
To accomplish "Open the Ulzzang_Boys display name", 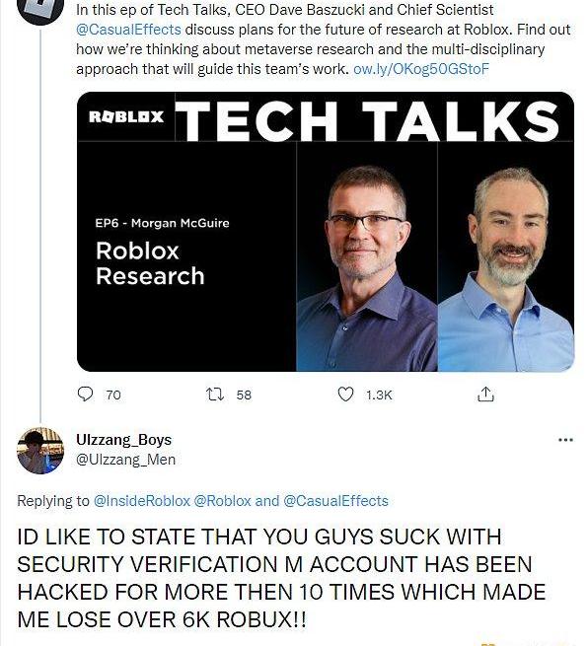I will click(123, 440).
